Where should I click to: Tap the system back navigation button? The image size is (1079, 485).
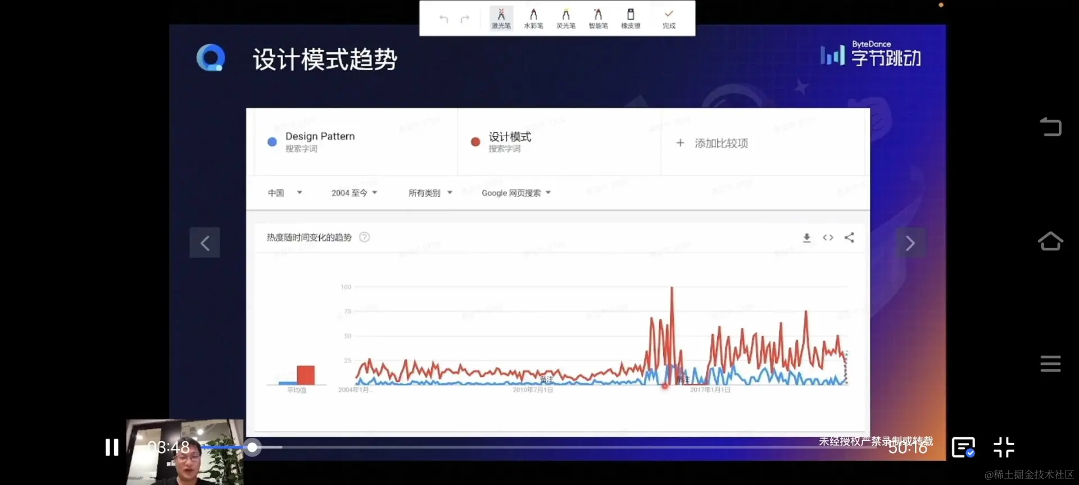tap(1050, 126)
